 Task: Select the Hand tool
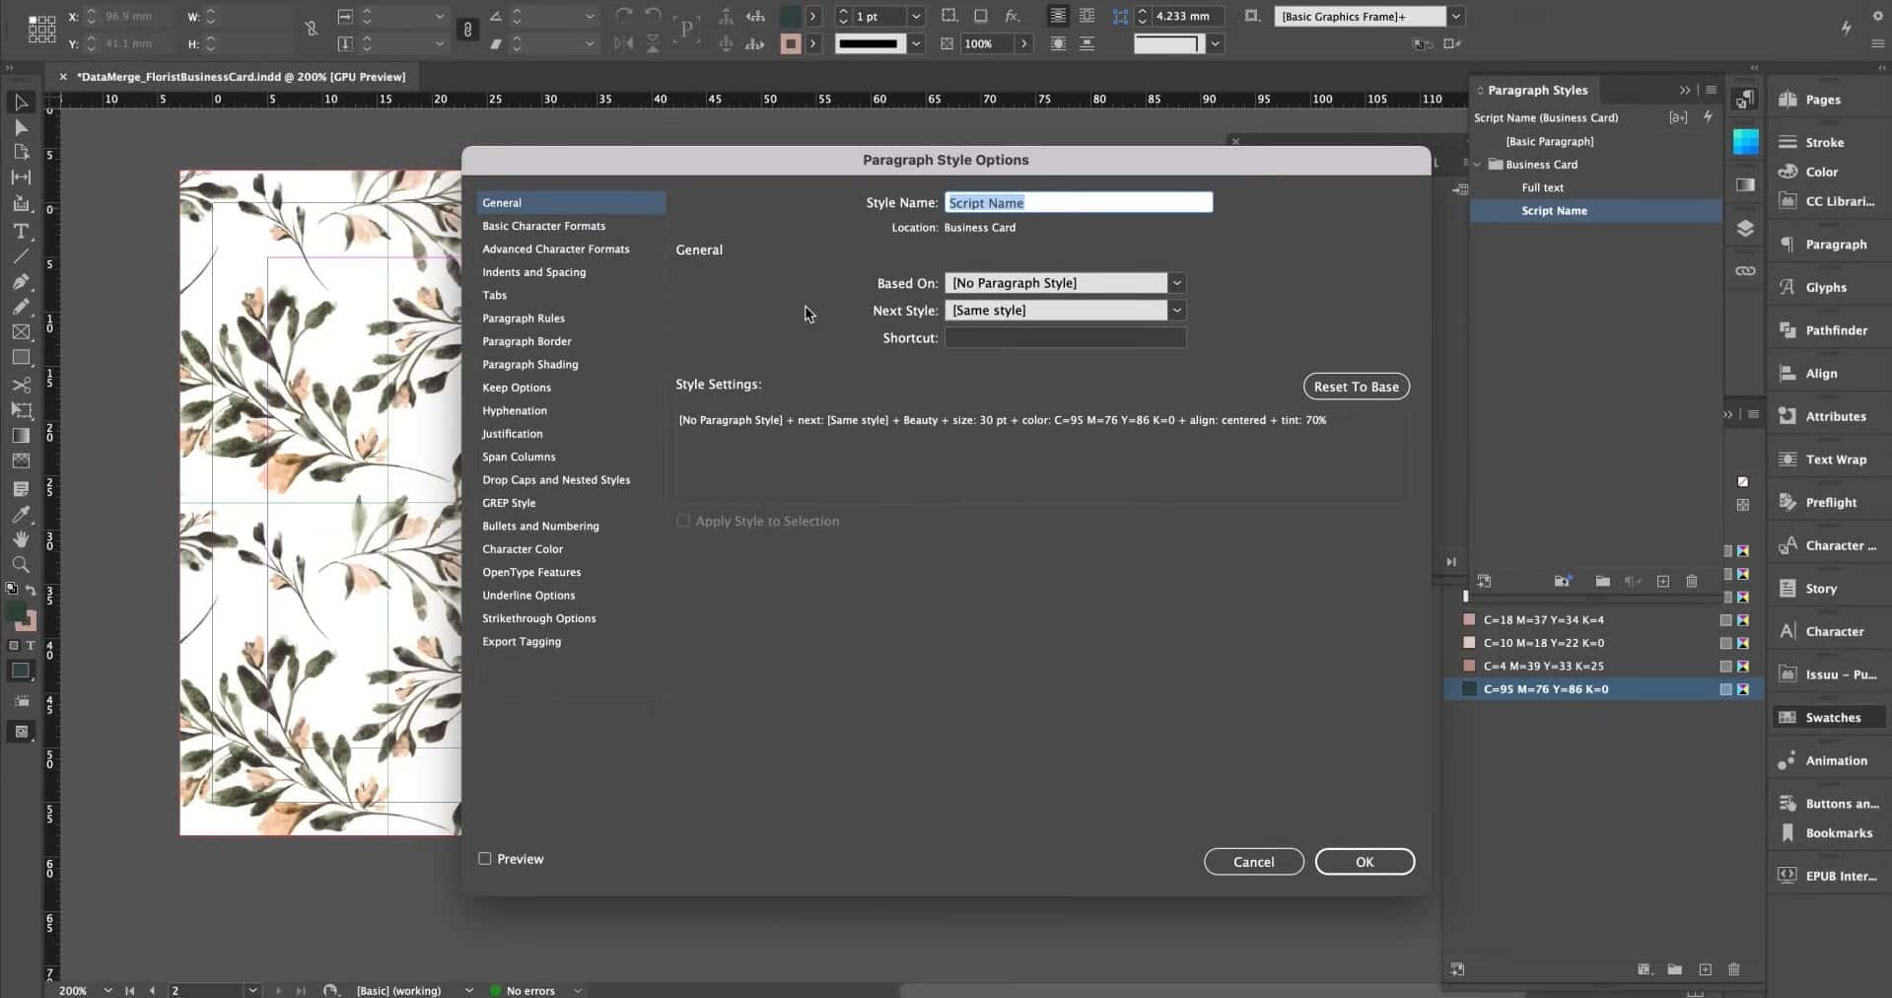click(x=21, y=539)
